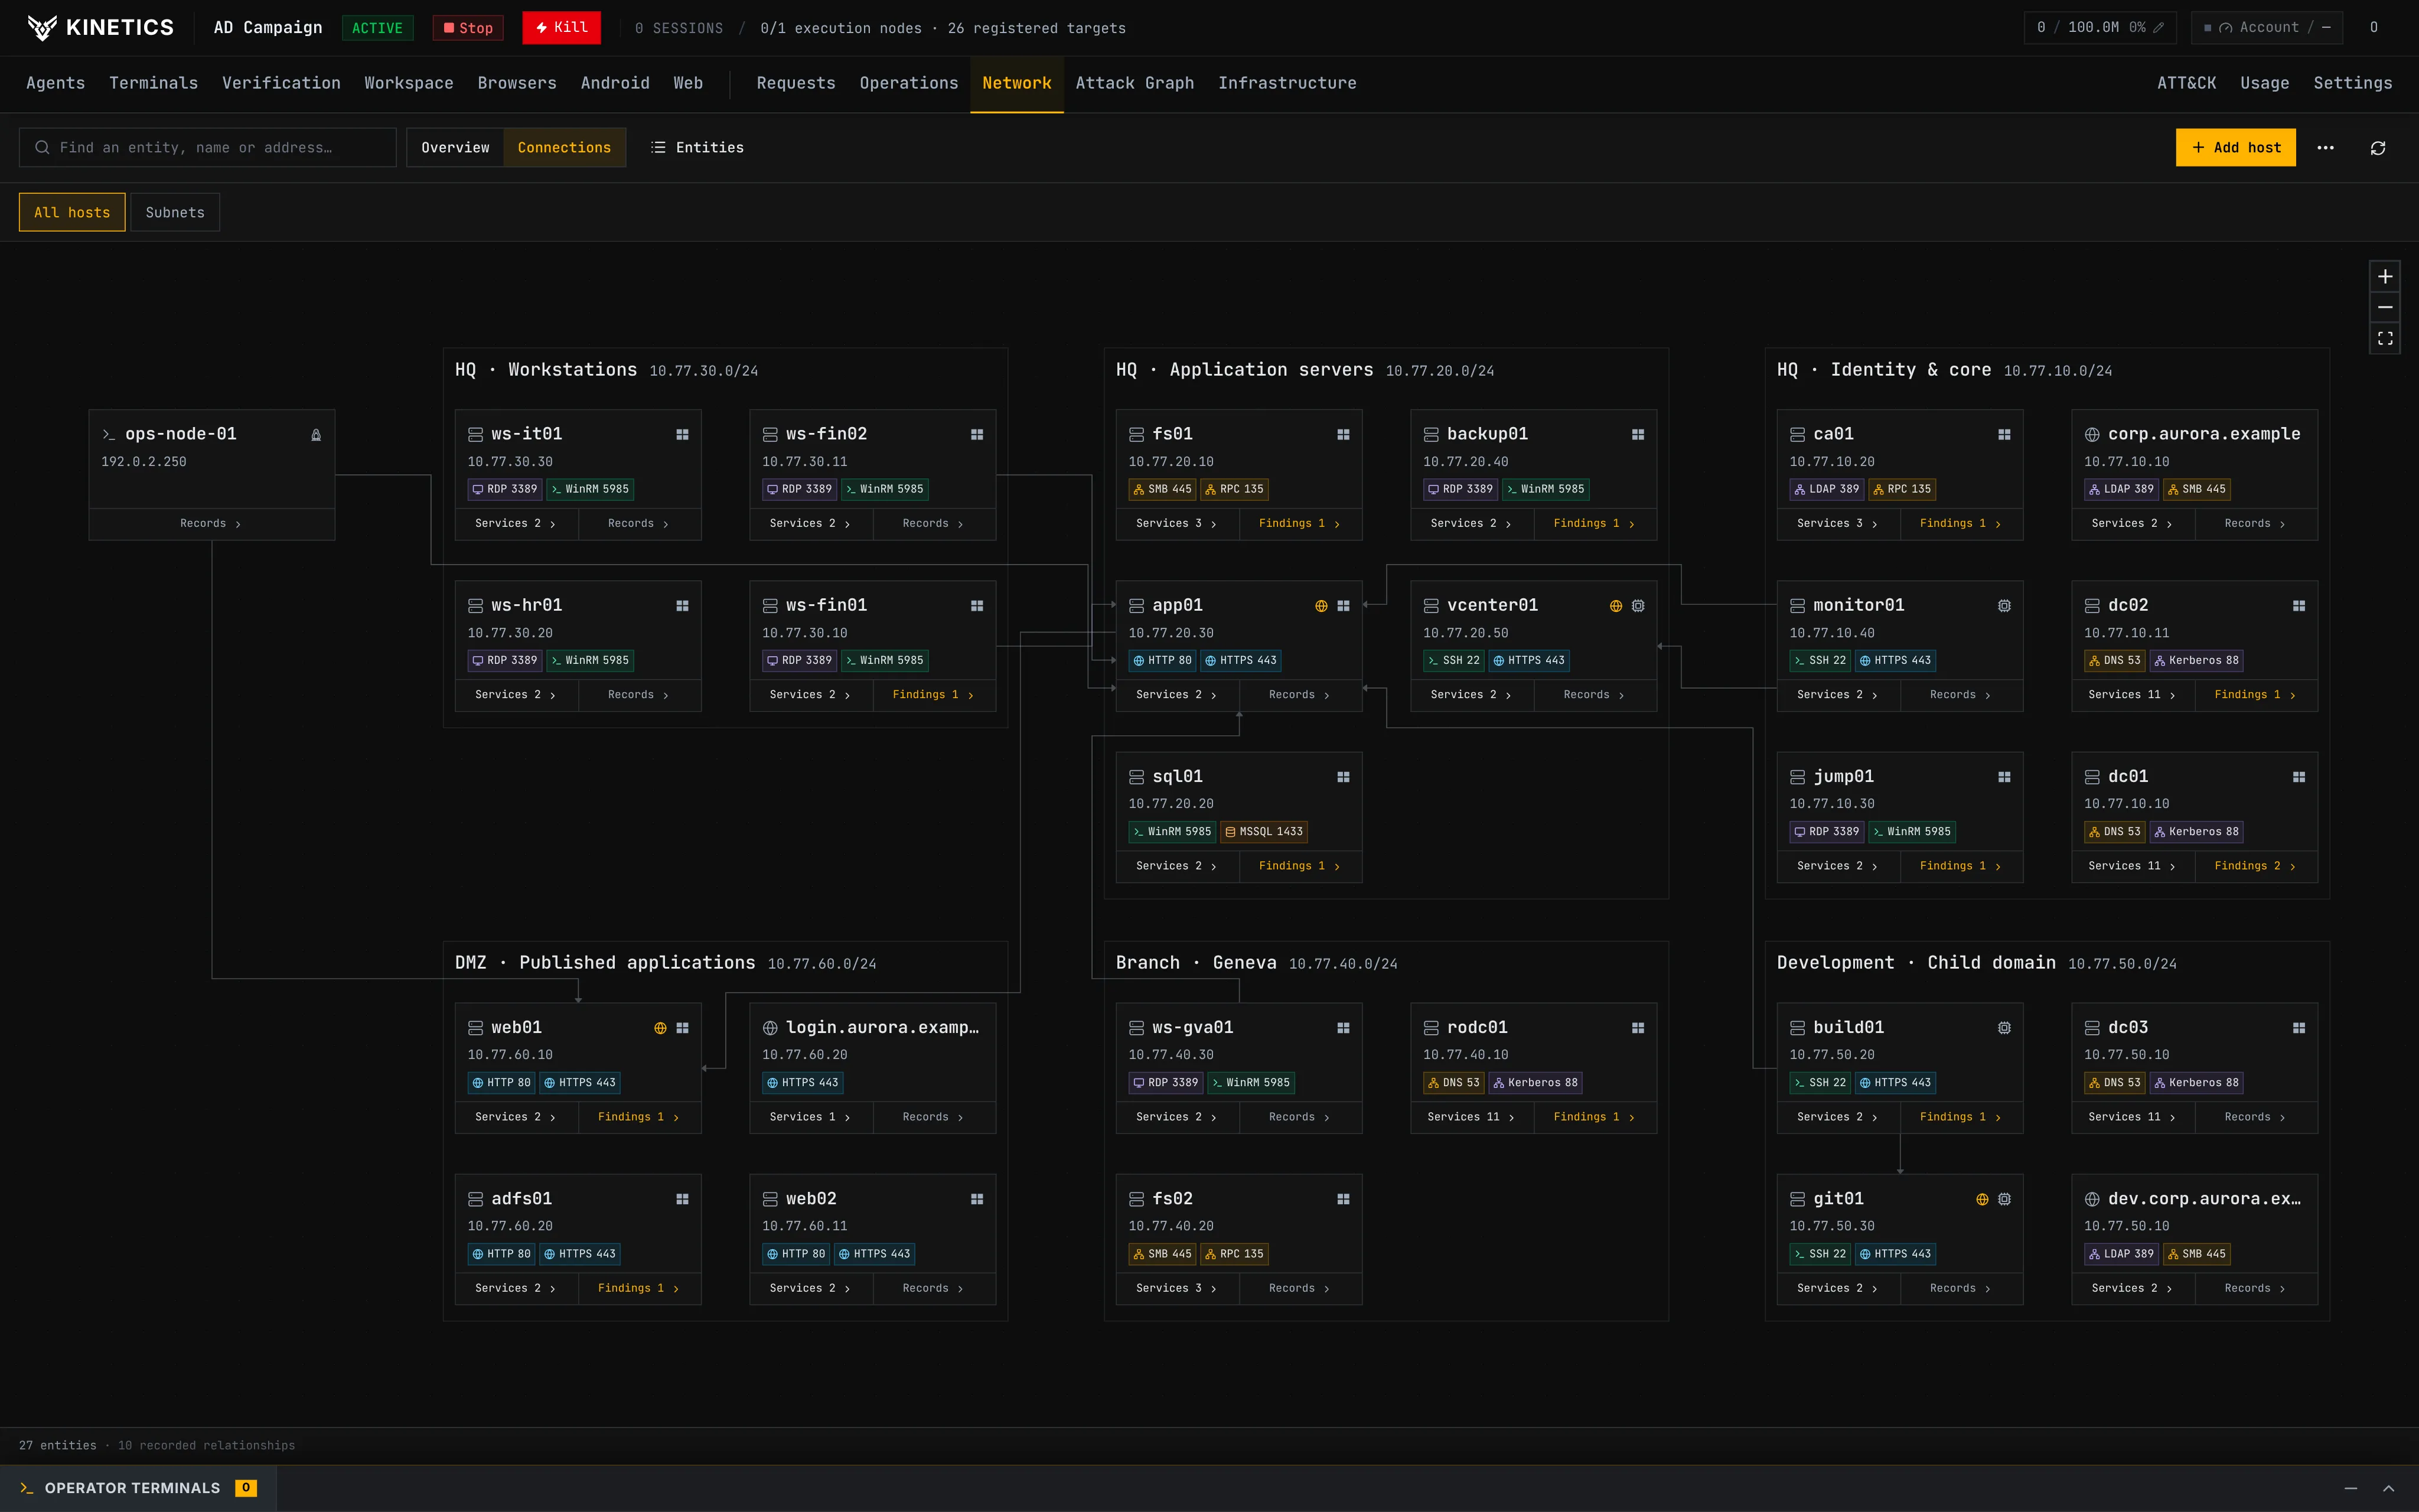Stop the AD Campaign
This screenshot has width=2419, height=1512.
[468, 28]
